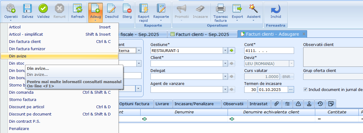Toggle Includ document in jurnal checkbox

pos(306,89)
